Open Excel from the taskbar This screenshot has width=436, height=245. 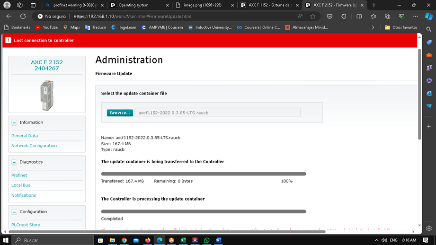click(x=183, y=240)
